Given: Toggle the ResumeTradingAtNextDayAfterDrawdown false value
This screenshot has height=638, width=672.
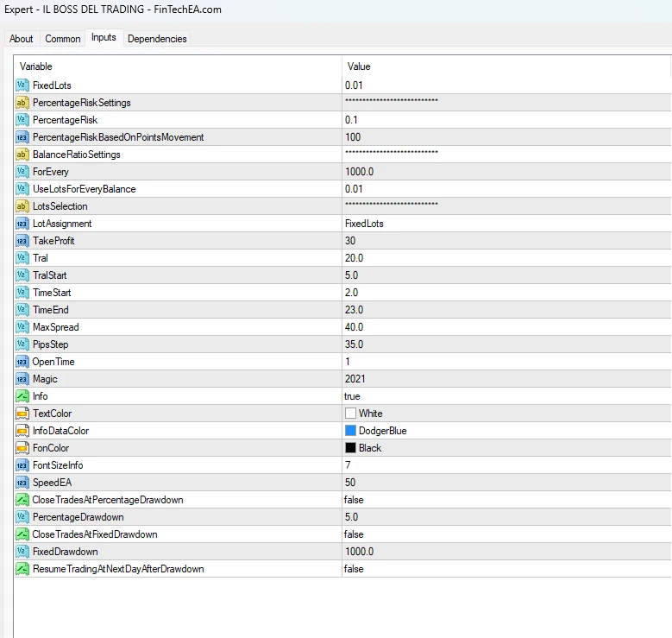Looking at the screenshot, I should [354, 569].
